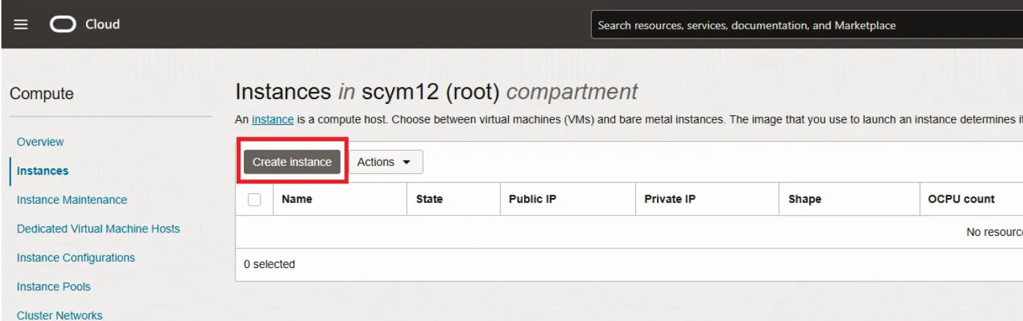
Task: Open Overview in the Compute sidebar
Action: tap(41, 142)
